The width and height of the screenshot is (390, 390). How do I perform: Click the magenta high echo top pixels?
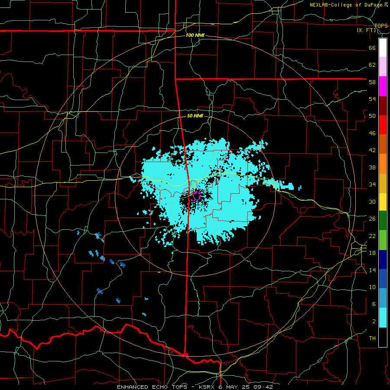[x=196, y=195]
